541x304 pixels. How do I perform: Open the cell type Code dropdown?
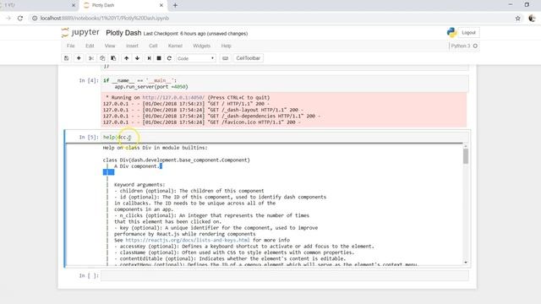[195, 58]
